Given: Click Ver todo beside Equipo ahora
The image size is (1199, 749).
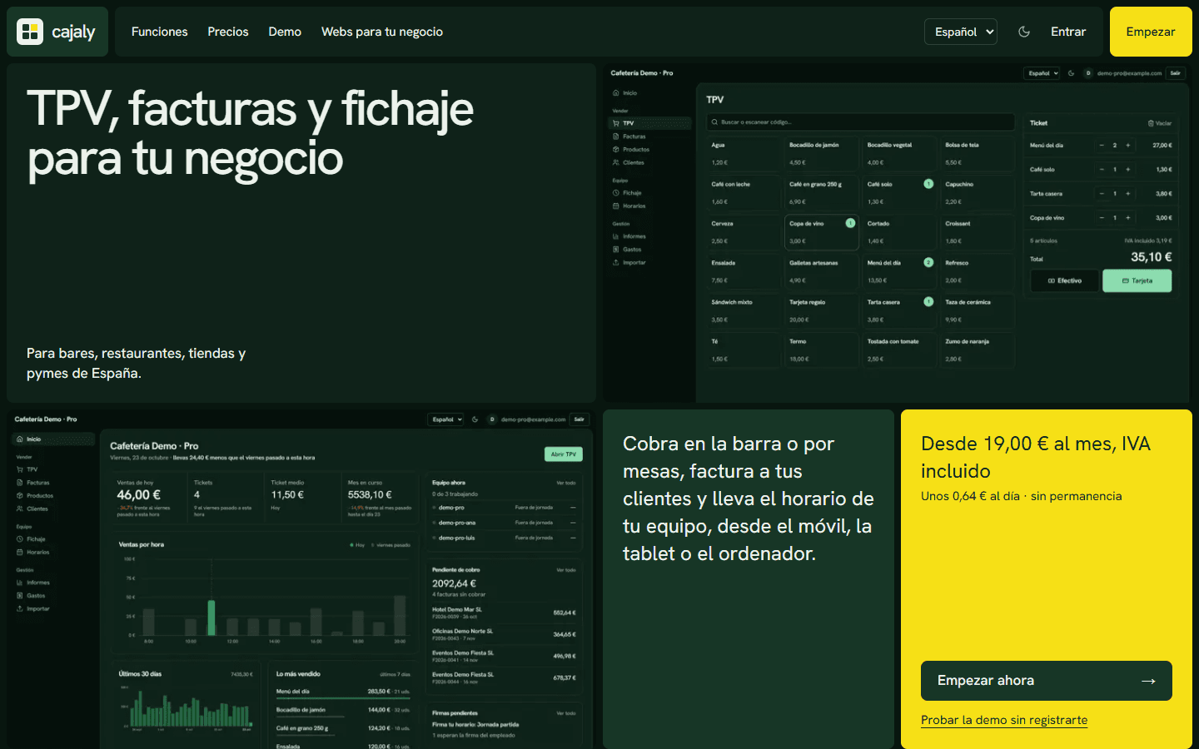Looking at the screenshot, I should tap(566, 483).
